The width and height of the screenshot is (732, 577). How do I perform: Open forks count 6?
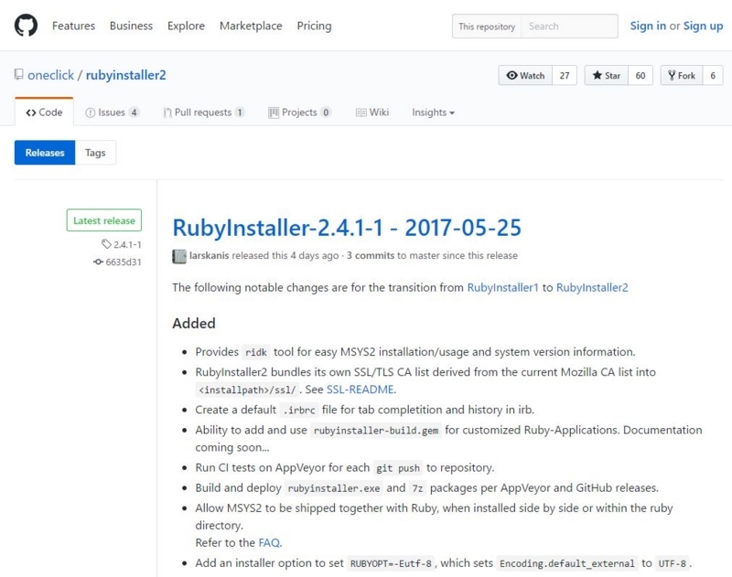click(x=713, y=75)
